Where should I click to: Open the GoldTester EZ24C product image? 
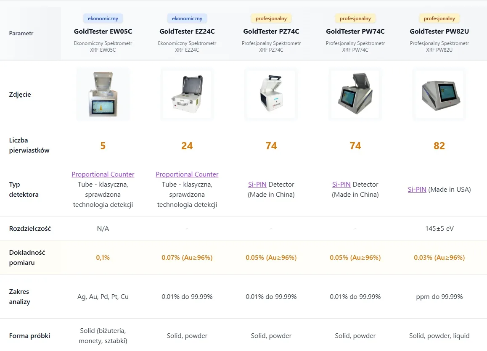click(x=187, y=94)
